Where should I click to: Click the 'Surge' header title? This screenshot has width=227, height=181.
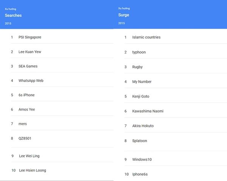123,15
